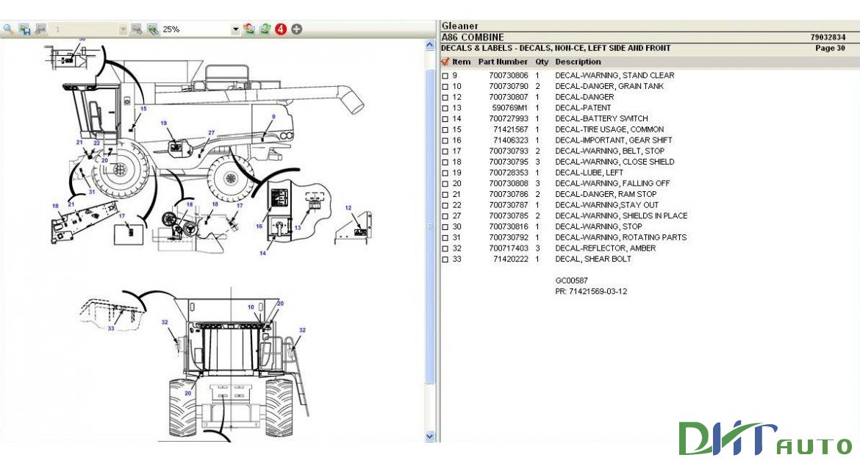Tick checkbox for item 33 Shear Bolt
Image resolution: width=860 pixels, height=463 pixels.
(445, 259)
